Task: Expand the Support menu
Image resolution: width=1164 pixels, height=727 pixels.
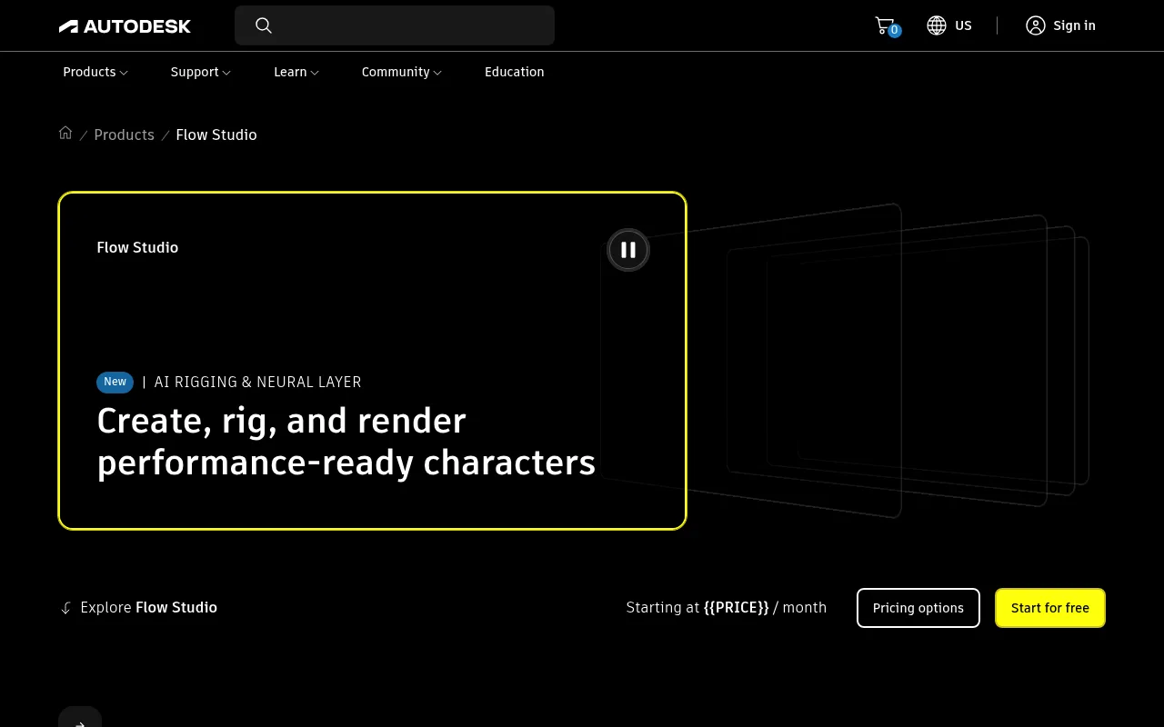Action: pyautogui.click(x=201, y=72)
